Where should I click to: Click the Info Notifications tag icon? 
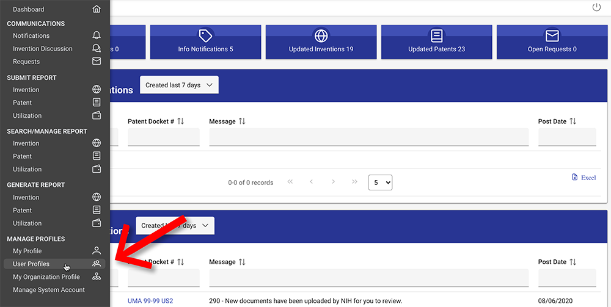click(x=205, y=35)
